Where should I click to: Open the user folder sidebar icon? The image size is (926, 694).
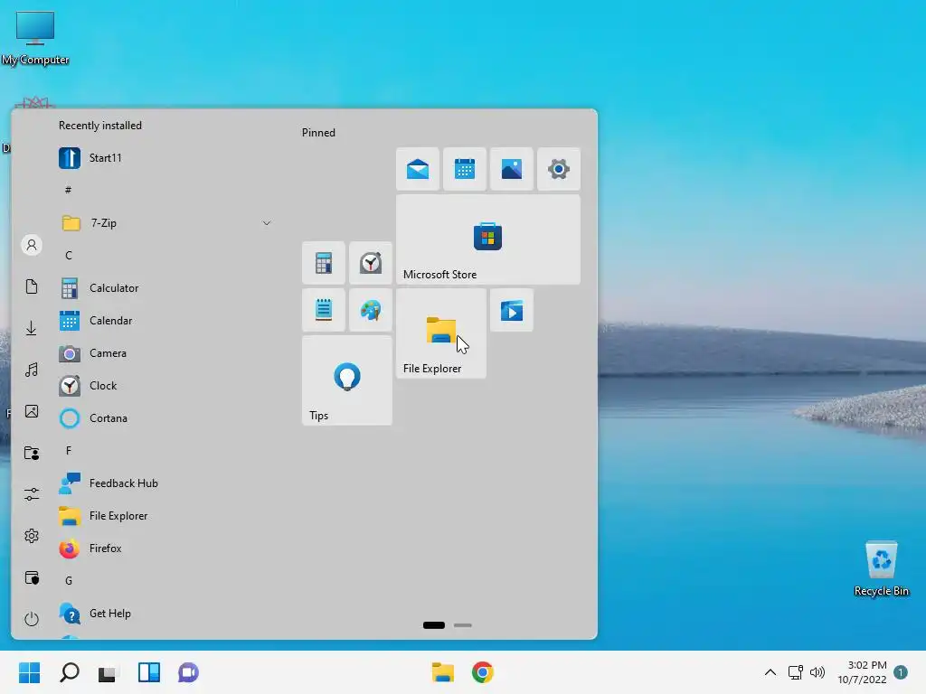[x=32, y=454]
